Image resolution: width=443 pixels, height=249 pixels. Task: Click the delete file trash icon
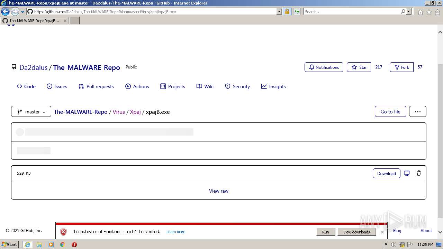(419, 173)
